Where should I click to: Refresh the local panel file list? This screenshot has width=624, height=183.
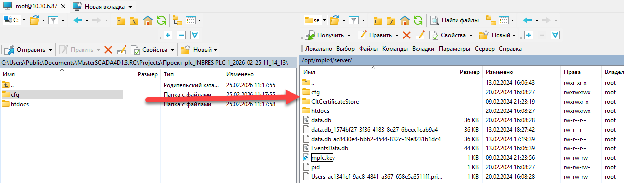pyautogui.click(x=161, y=20)
